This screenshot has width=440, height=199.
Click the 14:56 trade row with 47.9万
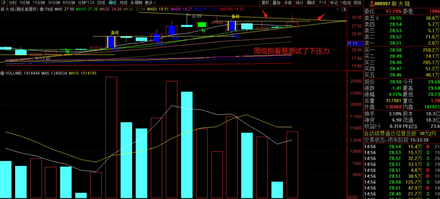point(402,188)
